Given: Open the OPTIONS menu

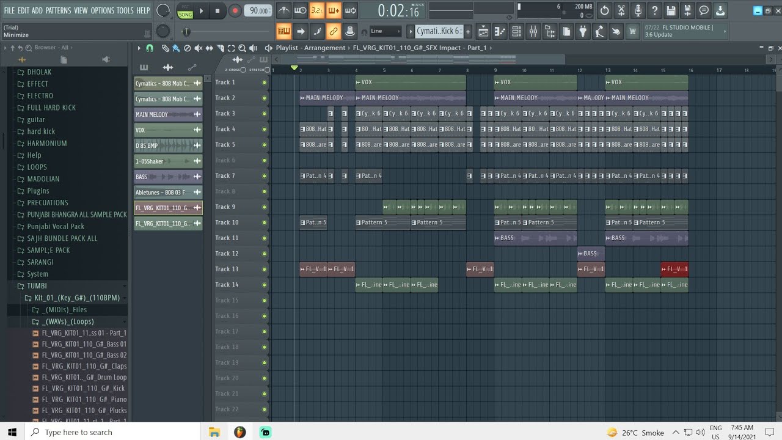Looking at the screenshot, I should click(103, 10).
